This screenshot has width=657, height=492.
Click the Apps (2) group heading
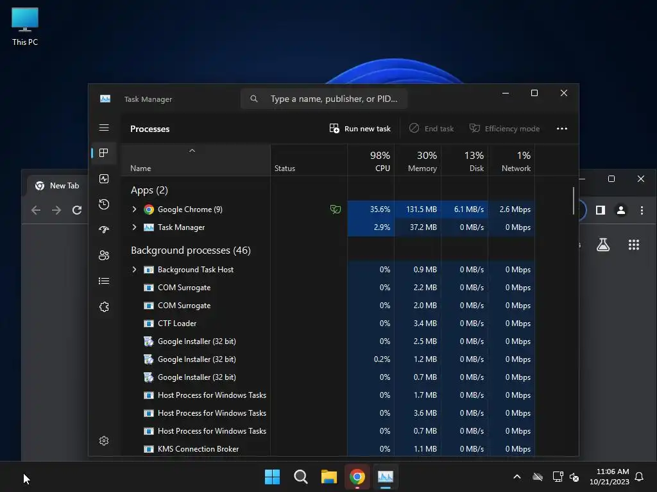149,190
